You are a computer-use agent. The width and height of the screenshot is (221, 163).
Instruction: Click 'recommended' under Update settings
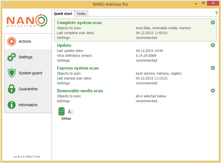point(146,61)
